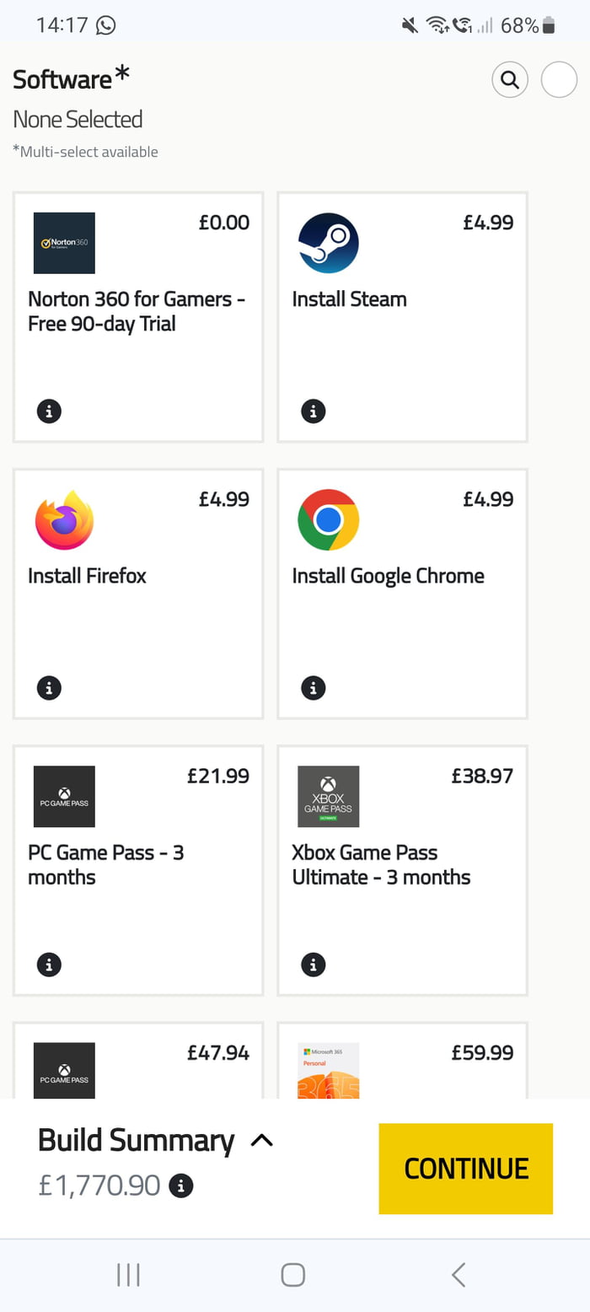Open Android recent apps button

(128, 1274)
